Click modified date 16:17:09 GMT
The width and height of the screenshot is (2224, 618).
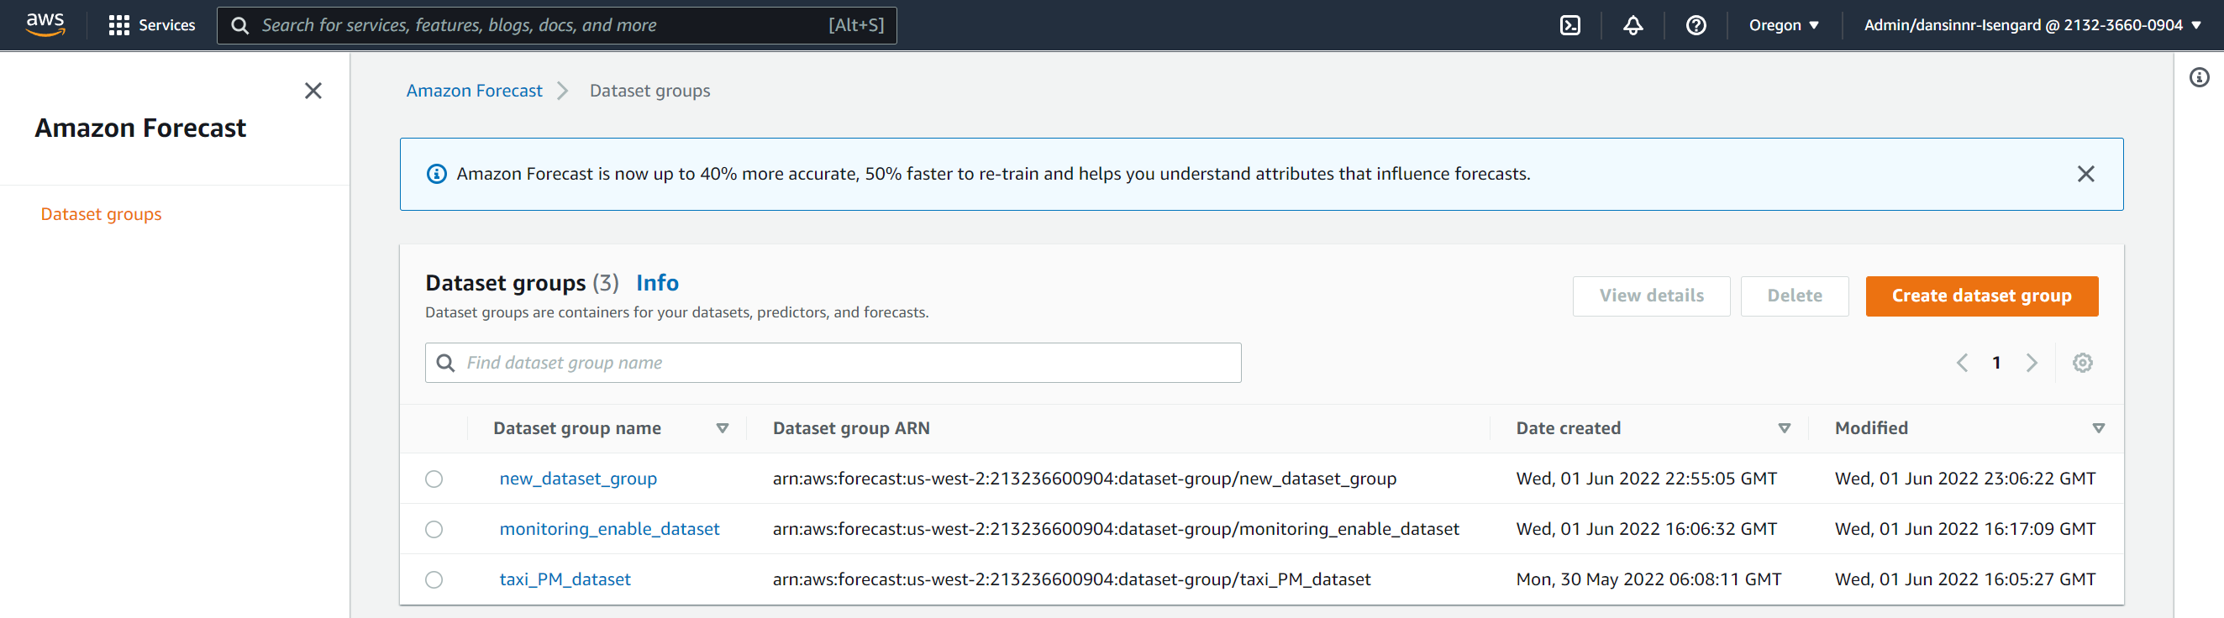(x=1965, y=529)
